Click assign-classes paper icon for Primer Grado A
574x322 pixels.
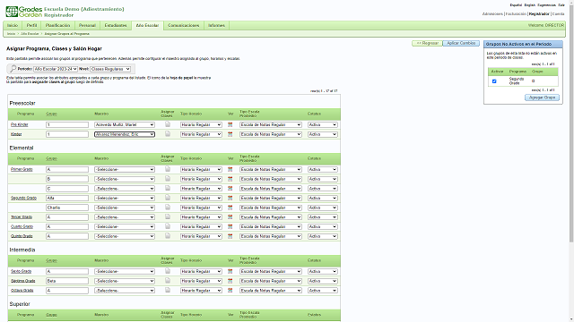pos(168,169)
